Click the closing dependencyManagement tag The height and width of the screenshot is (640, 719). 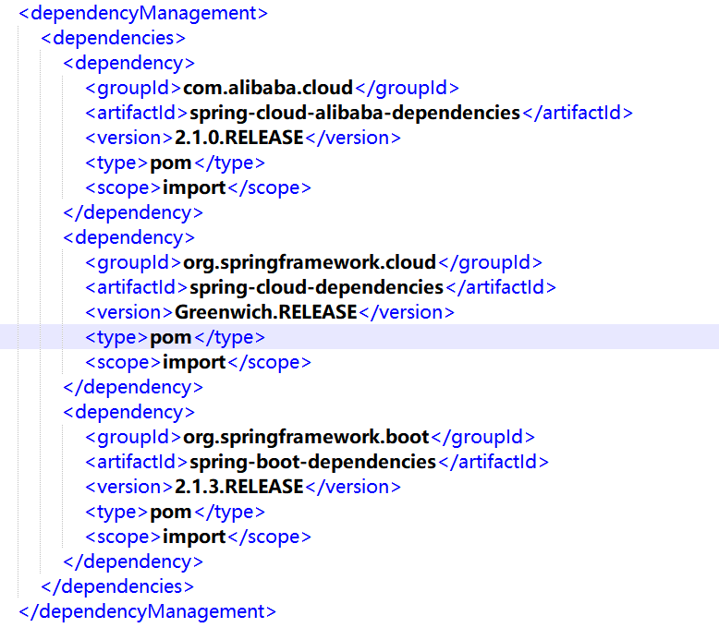coord(147,611)
